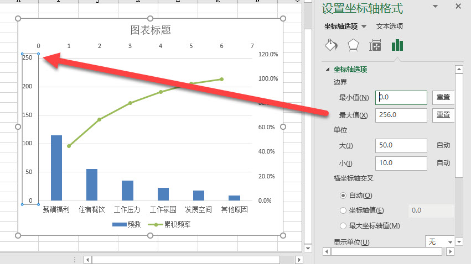Select the left vertical axis label 200
471x264 pixels.
pos(27,86)
